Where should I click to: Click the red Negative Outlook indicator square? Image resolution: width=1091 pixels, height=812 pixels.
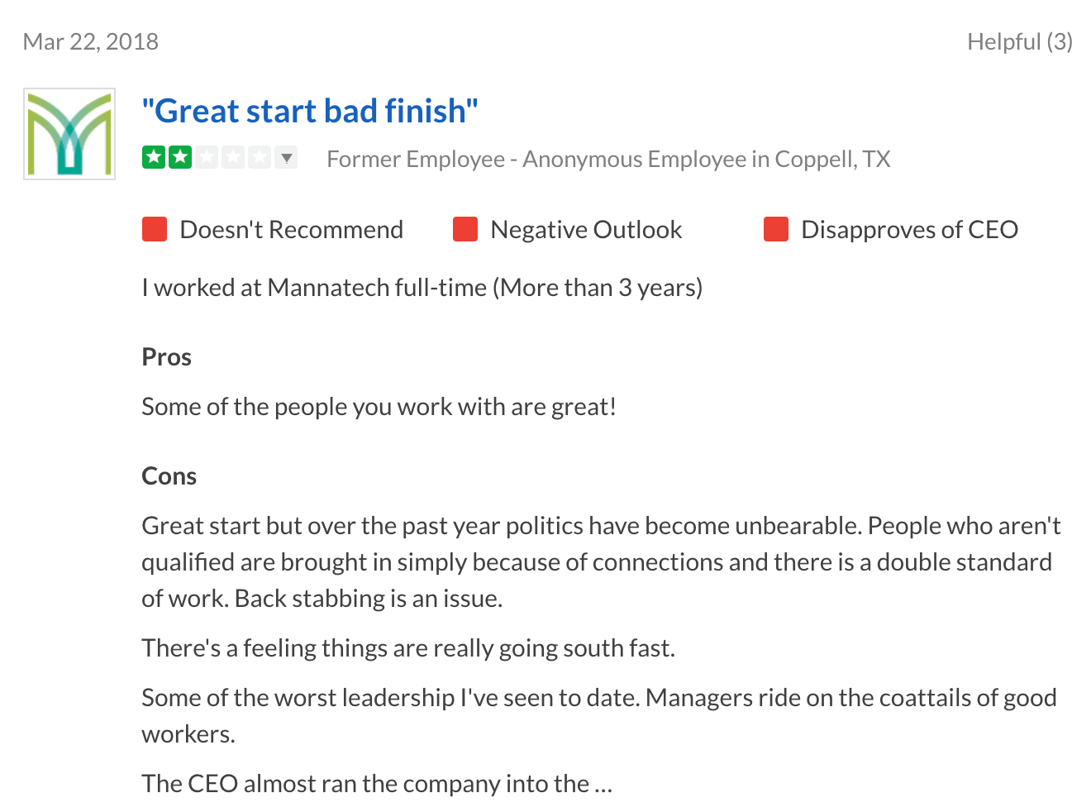tap(465, 229)
